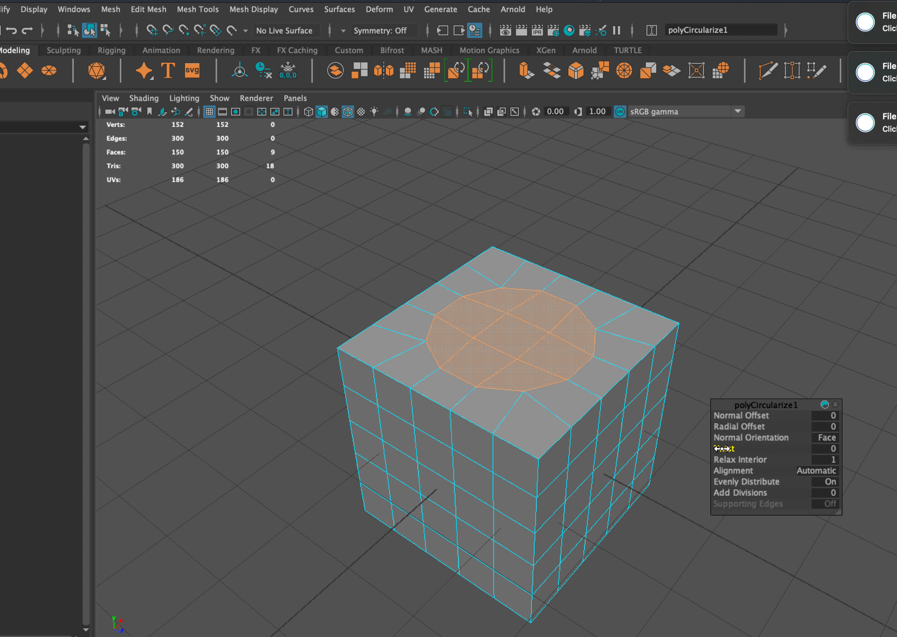Create polygon Type text tool
This screenshot has width=897, height=637.
[168, 70]
